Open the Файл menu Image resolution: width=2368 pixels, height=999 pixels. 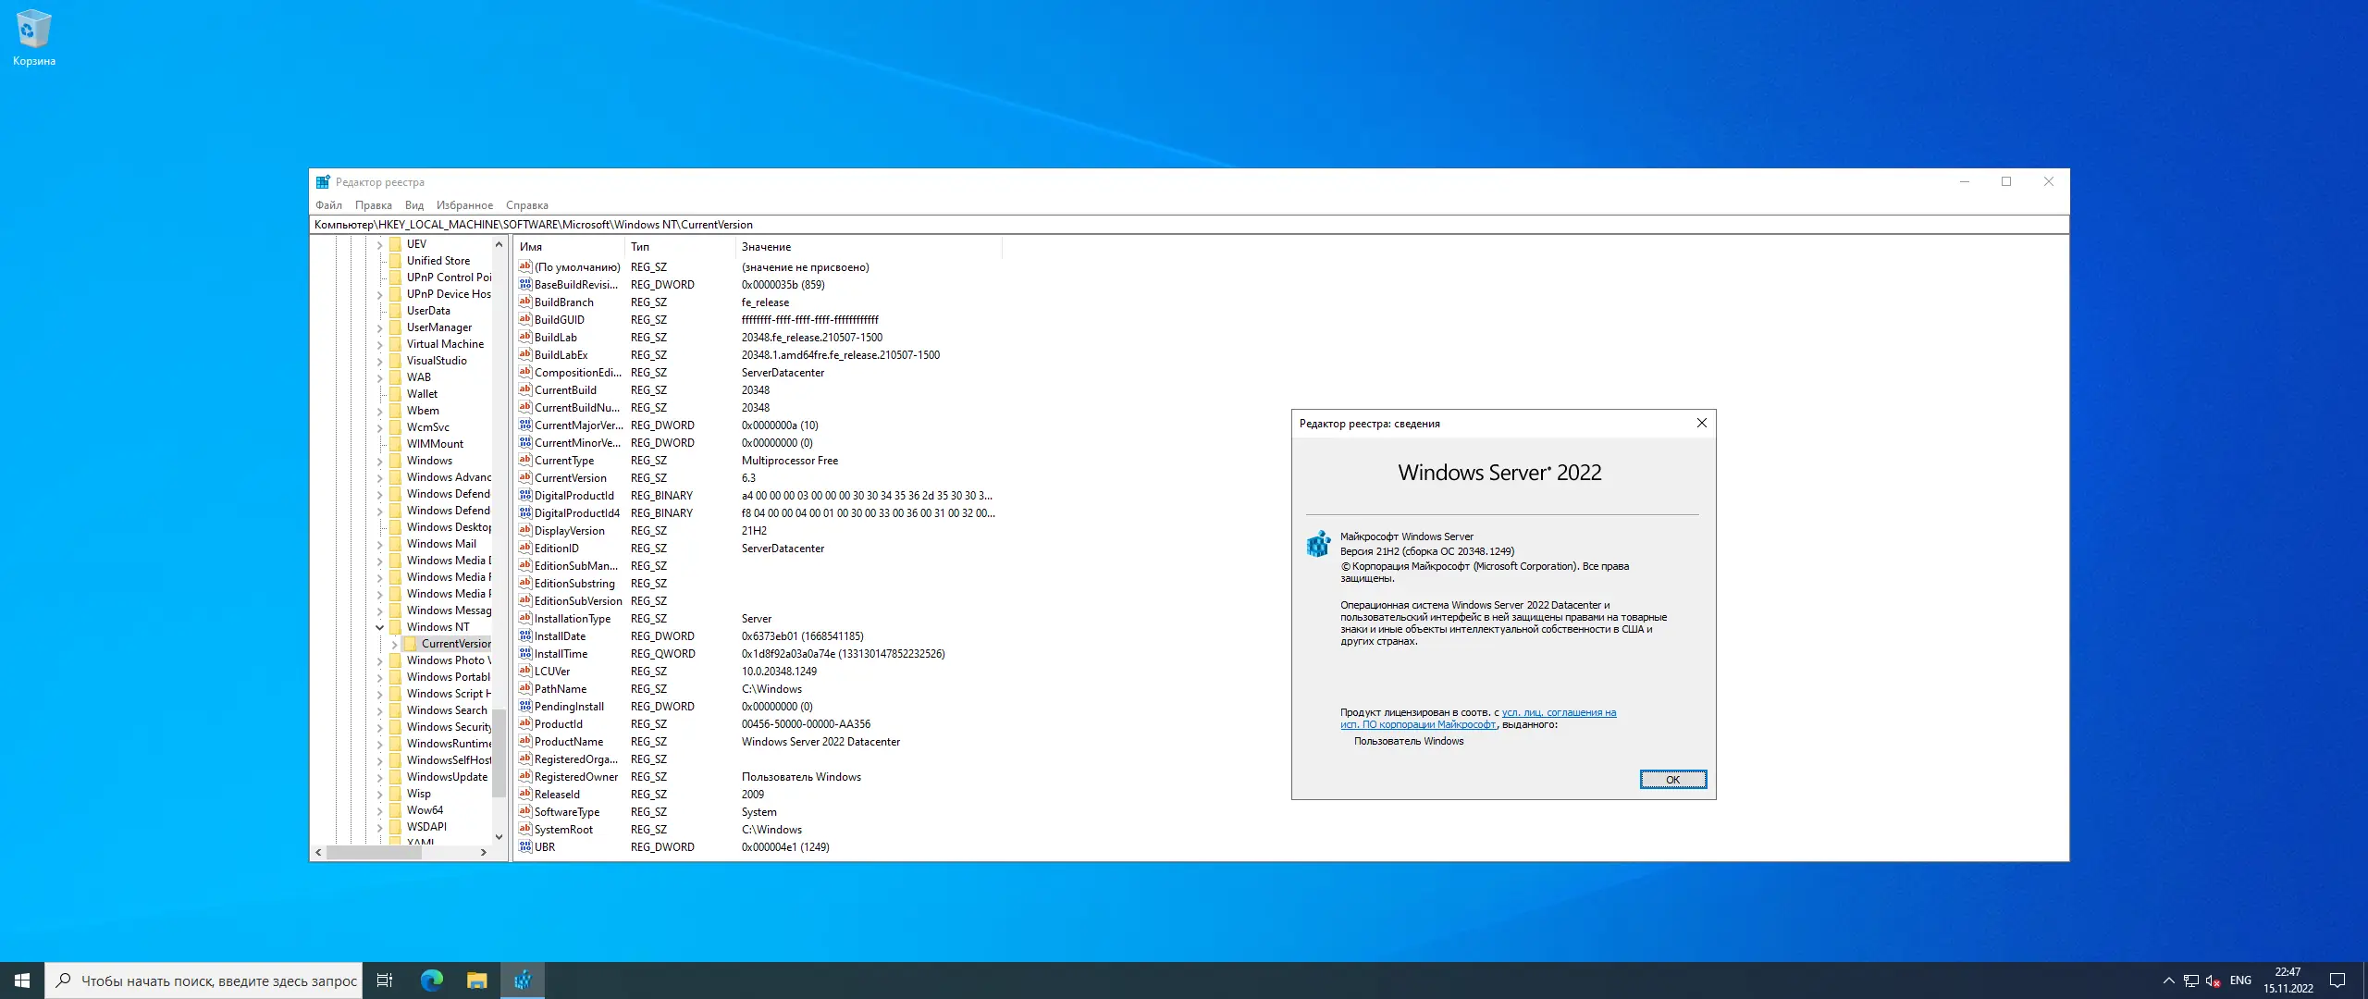328,205
